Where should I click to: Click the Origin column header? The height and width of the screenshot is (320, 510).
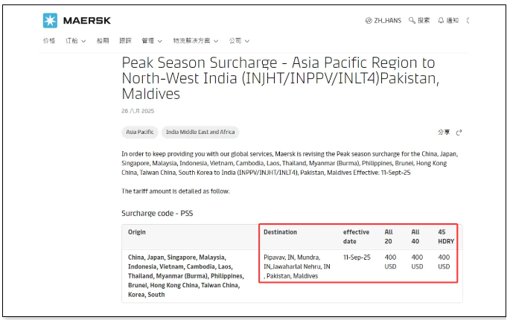[x=137, y=232]
